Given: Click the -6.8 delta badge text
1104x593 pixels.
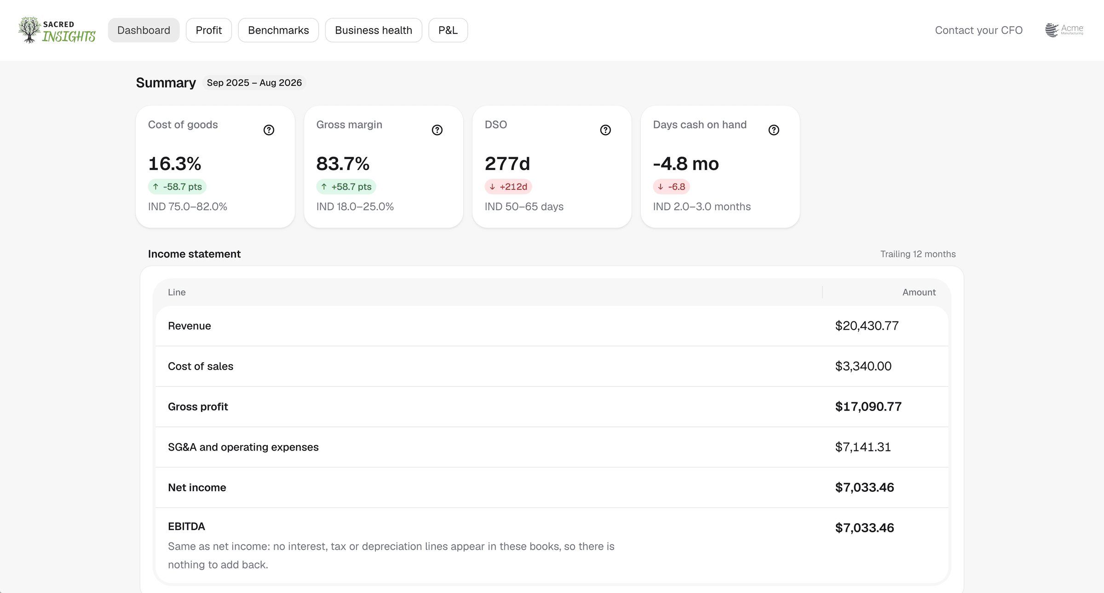Looking at the screenshot, I should coord(677,187).
